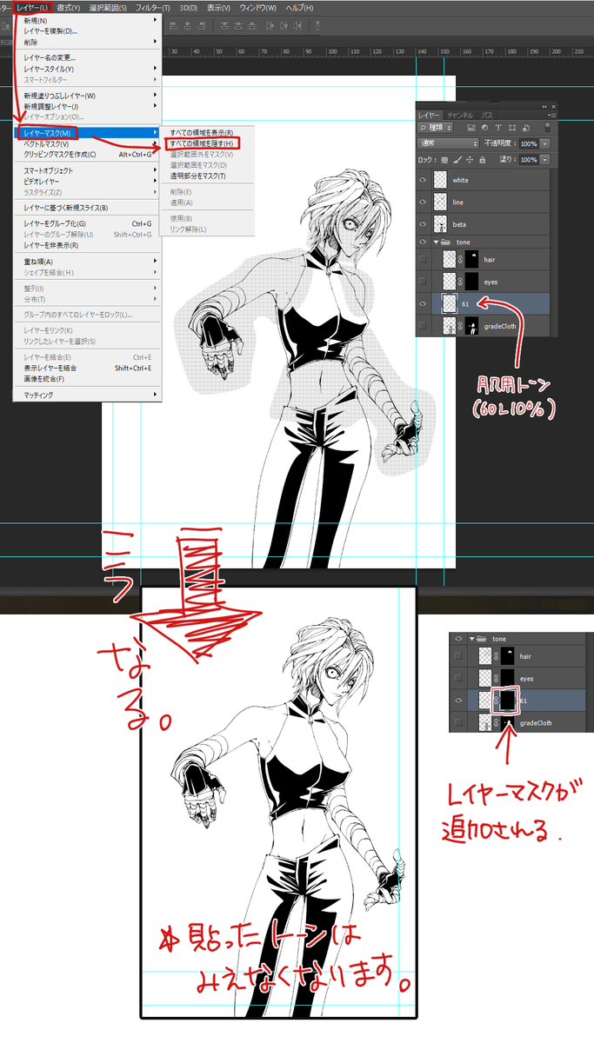The image size is (594, 1043).
Task: Hide the line layer
Action: click(423, 203)
